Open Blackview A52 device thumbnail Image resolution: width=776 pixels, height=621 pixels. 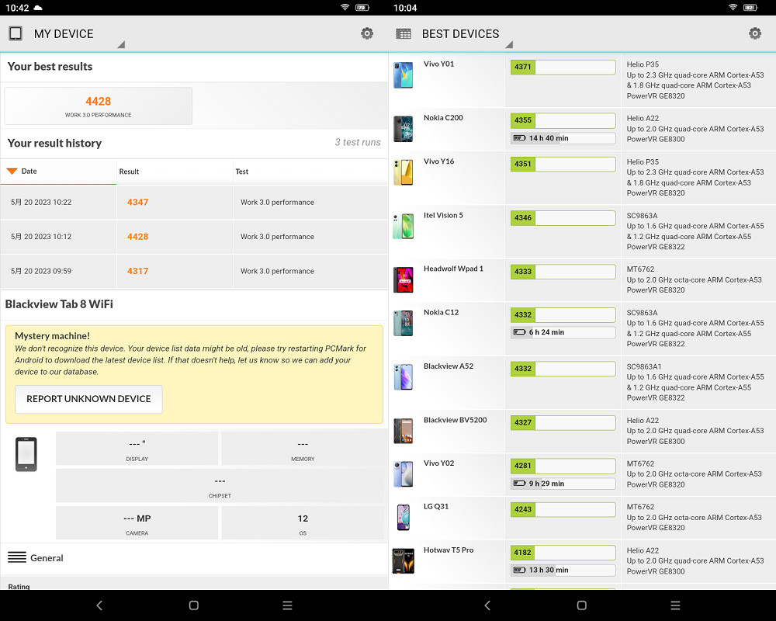[404, 376]
